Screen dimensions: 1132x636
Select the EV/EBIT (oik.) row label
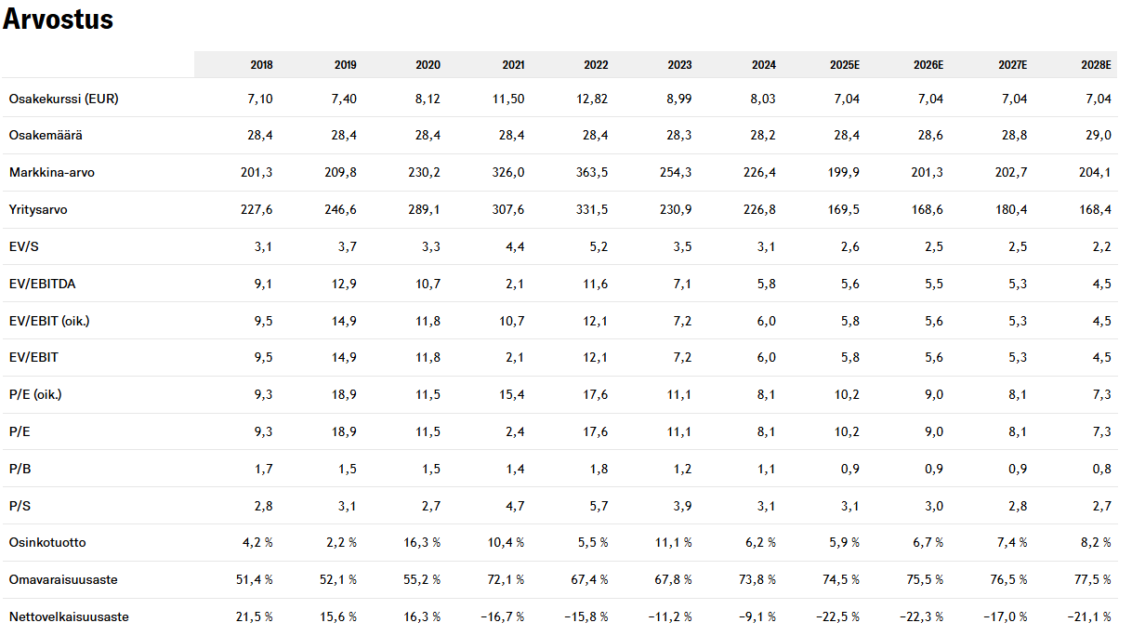tap(49, 321)
